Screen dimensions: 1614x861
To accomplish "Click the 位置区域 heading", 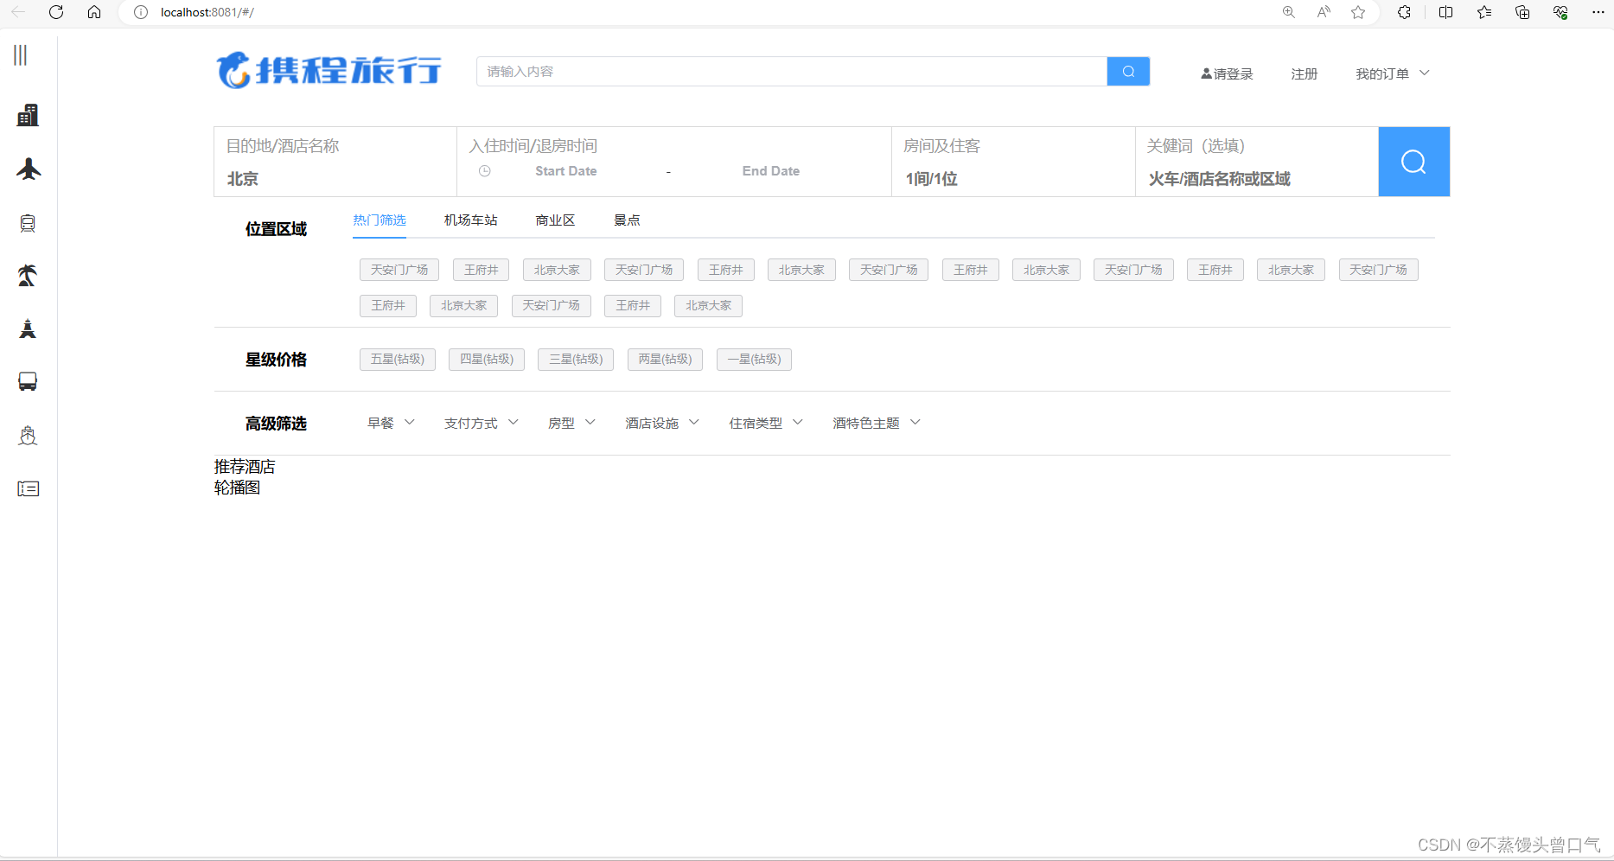I will click(276, 229).
